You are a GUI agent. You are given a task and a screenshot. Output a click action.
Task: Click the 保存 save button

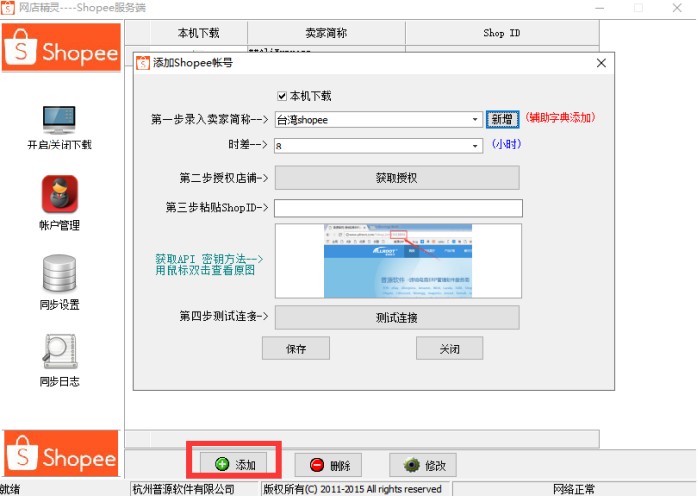[296, 348]
